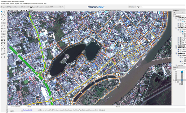This screenshot has height=113, width=186.
Task: Jump to simulation start with rewind button
Action: click(x=22, y=11)
